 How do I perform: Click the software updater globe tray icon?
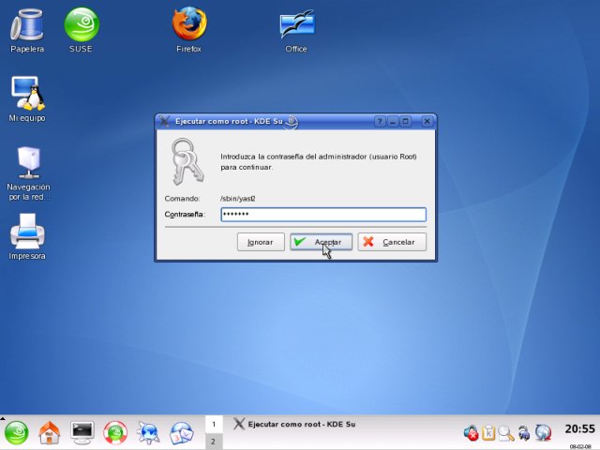tap(543, 433)
